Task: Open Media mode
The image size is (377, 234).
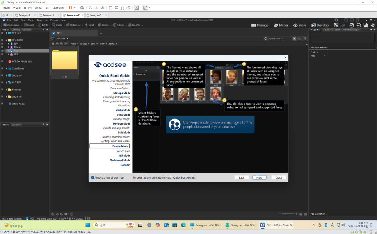Action: point(281,25)
